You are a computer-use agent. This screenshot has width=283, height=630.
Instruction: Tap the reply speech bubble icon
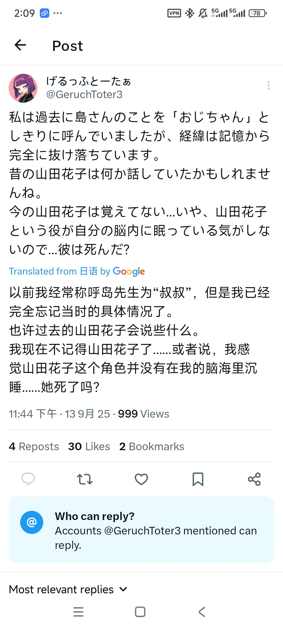point(28,479)
